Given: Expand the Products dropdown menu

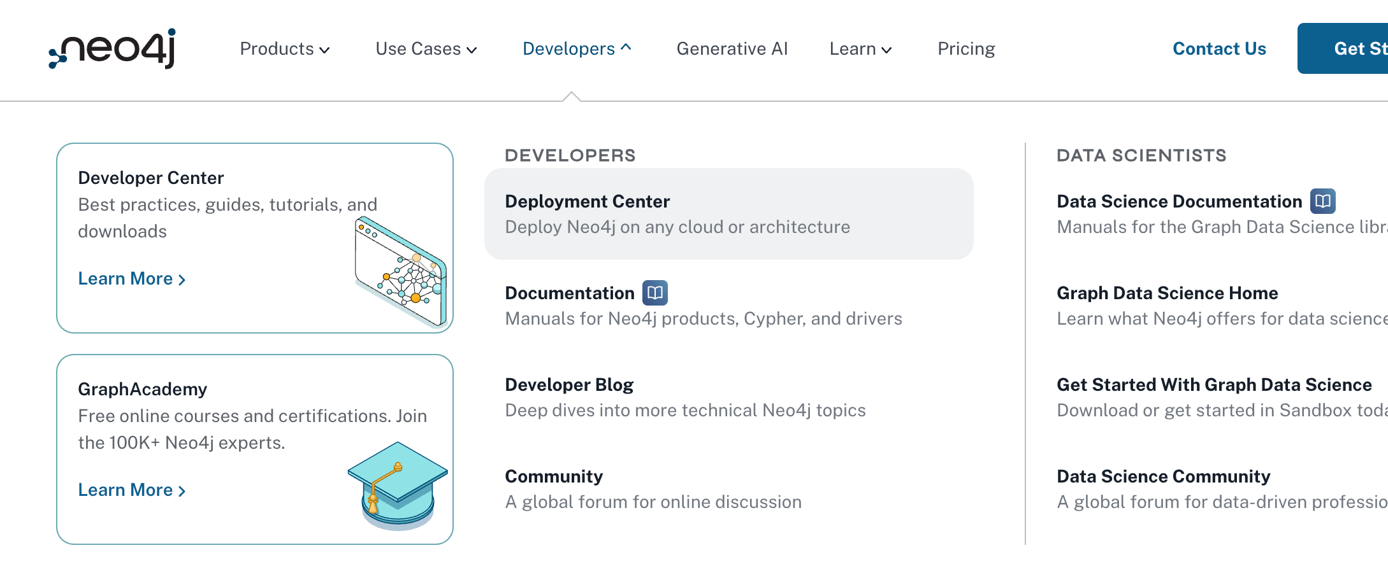Looking at the screenshot, I should pyautogui.click(x=285, y=49).
